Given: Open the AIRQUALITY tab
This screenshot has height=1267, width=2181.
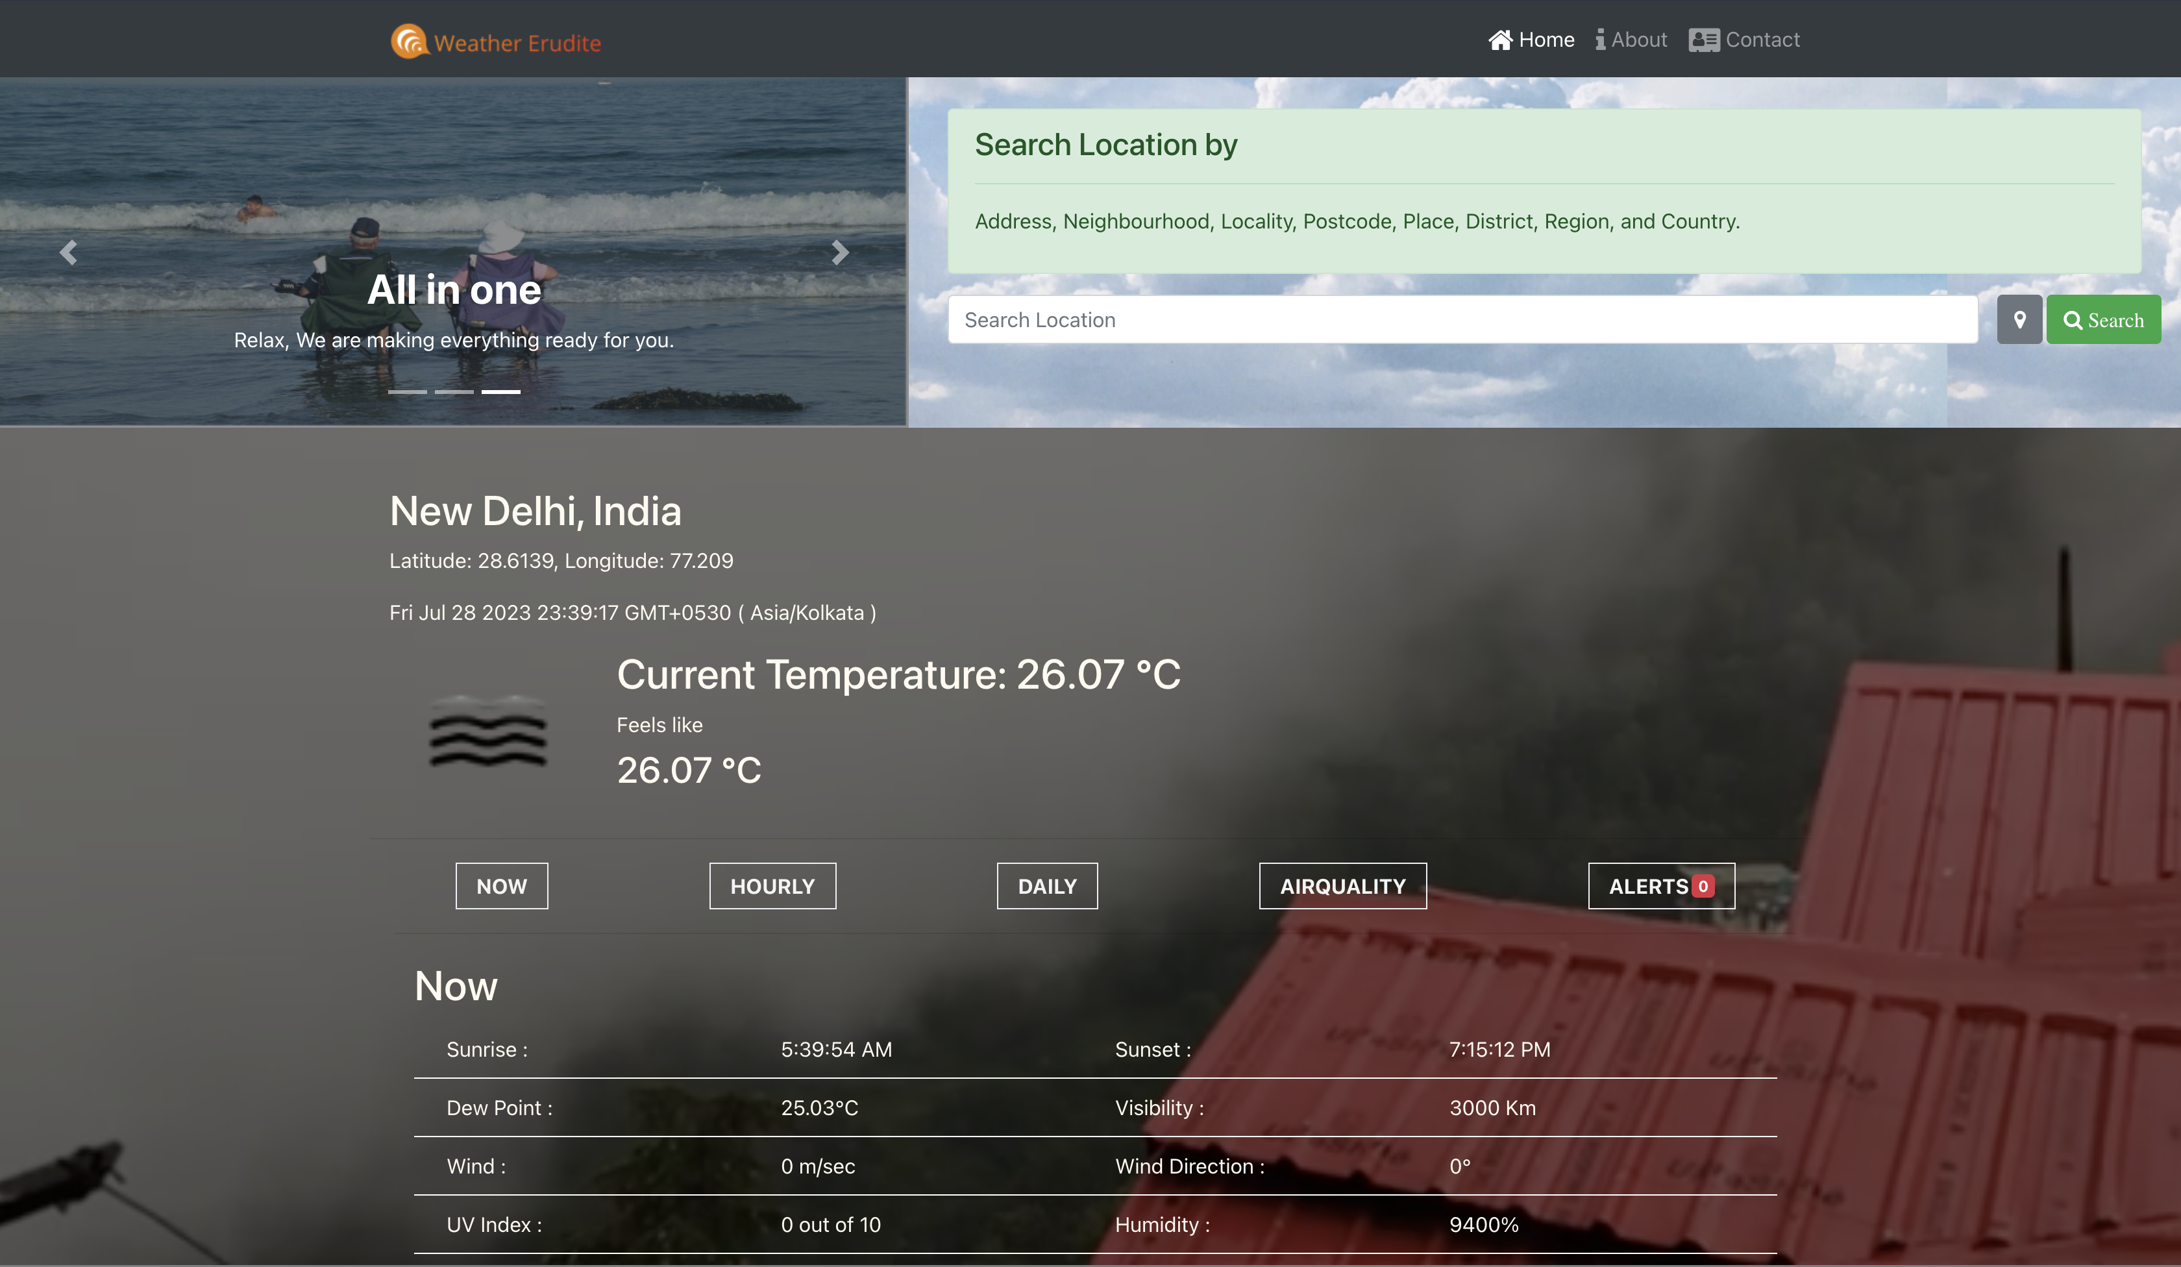Looking at the screenshot, I should [1343, 885].
